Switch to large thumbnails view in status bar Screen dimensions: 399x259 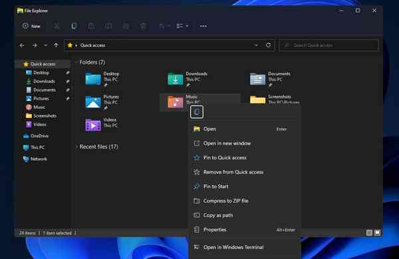[377, 232]
